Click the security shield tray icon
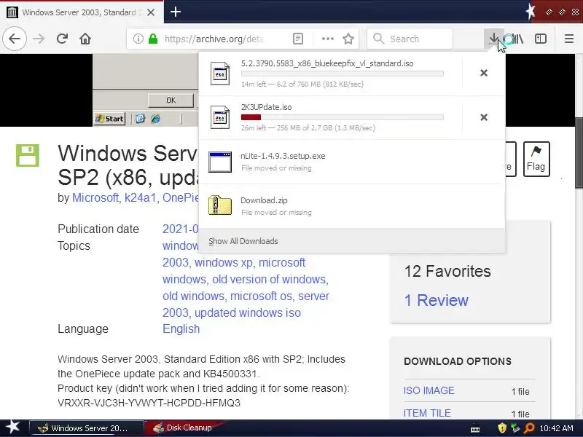 pyautogui.click(x=502, y=428)
